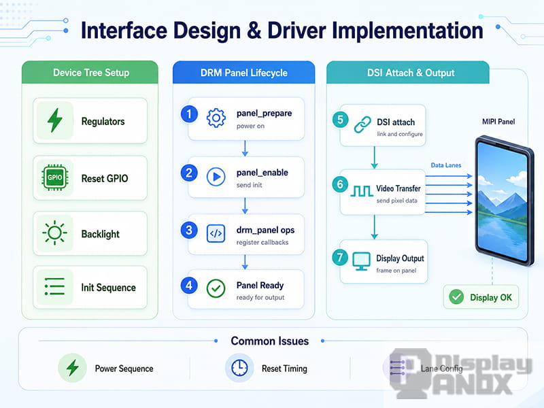
Task: Click the Init Sequence list icon
Action: (x=54, y=286)
